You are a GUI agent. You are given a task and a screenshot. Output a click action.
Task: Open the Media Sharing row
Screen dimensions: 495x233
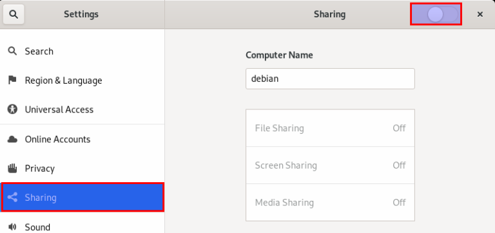click(x=330, y=202)
